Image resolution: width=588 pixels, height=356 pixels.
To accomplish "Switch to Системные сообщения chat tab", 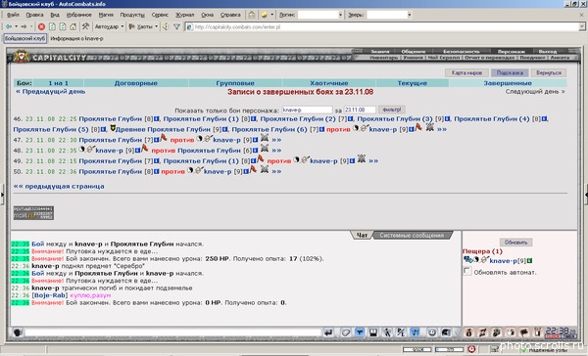I will coord(412,236).
